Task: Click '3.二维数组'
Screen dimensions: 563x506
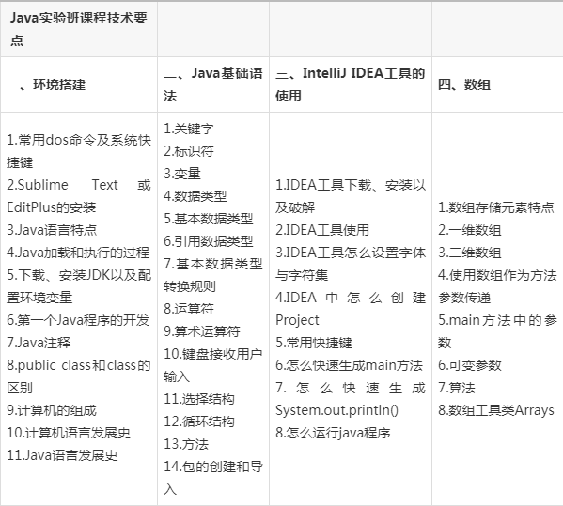Action: (x=470, y=253)
